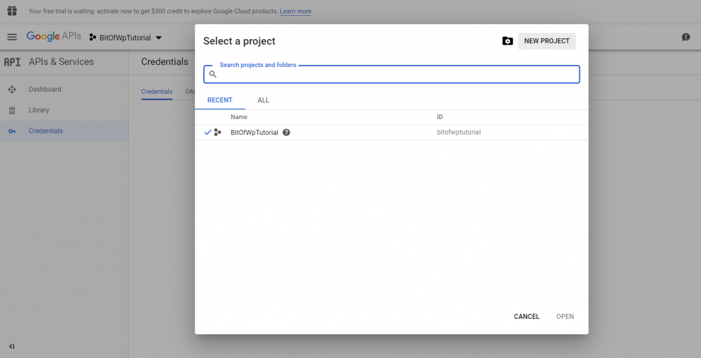Click the gift icon in the trial banner
The height and width of the screenshot is (358, 701).
click(x=12, y=11)
